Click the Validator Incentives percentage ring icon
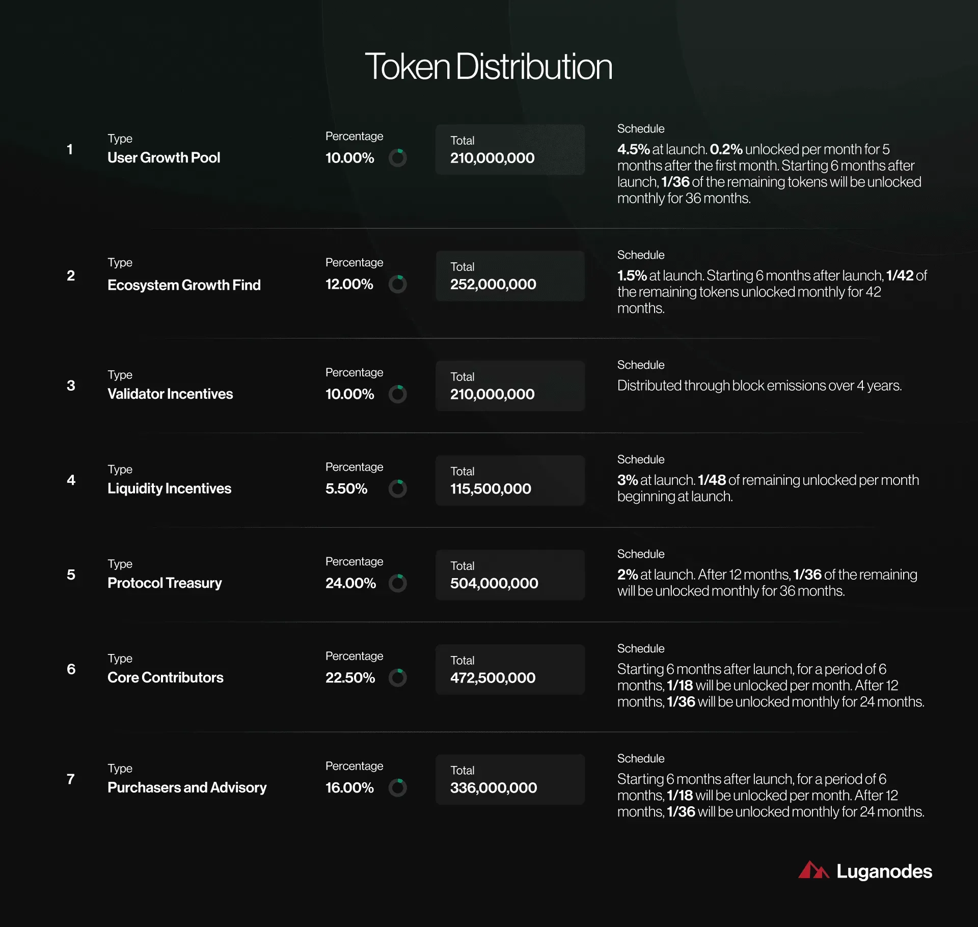 coord(398,394)
